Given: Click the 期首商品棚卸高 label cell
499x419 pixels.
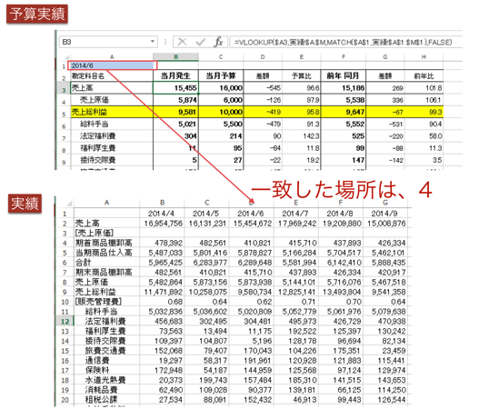Looking at the screenshot, I should [x=106, y=243].
